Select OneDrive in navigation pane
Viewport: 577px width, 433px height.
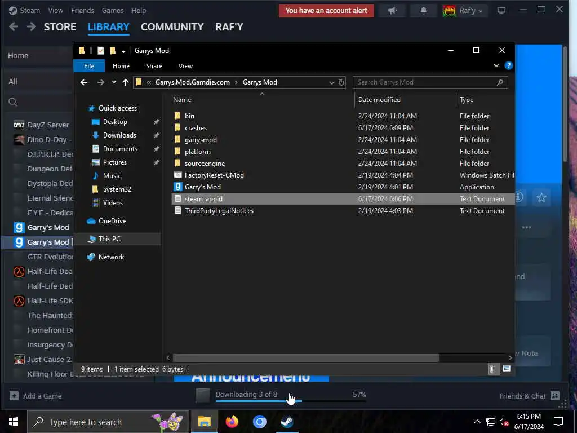(112, 221)
